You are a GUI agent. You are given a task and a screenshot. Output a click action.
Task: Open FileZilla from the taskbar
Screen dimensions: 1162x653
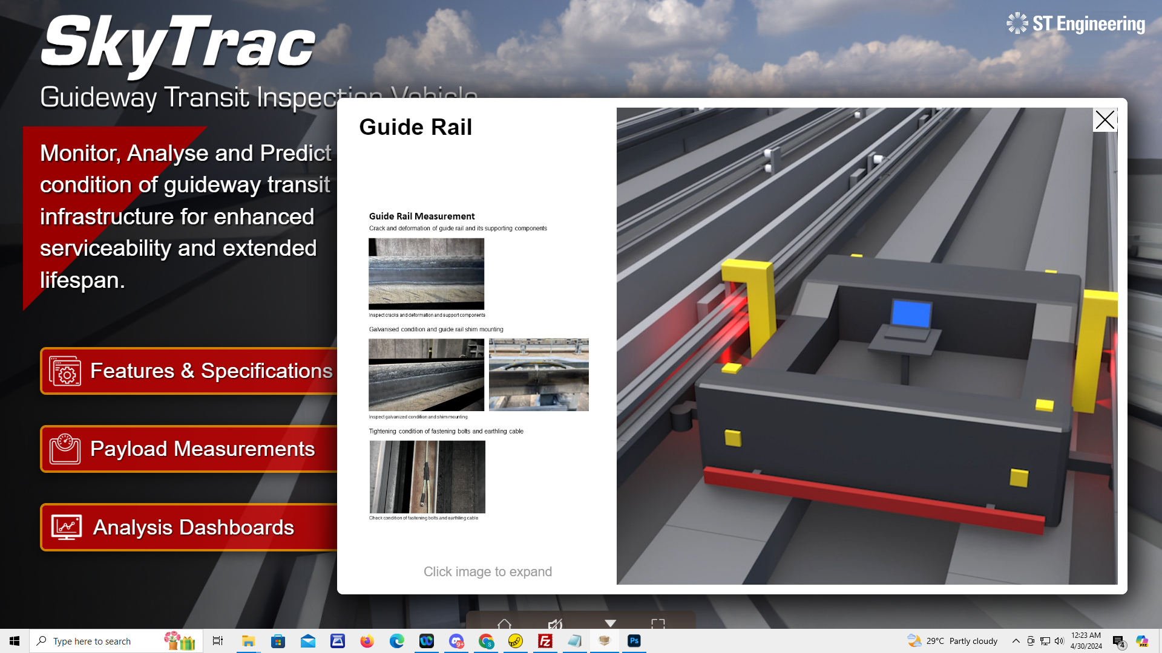(545, 641)
